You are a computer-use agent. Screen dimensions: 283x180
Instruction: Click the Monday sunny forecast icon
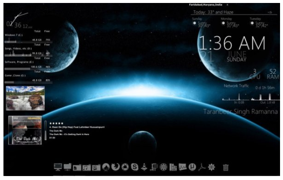[223, 23]
